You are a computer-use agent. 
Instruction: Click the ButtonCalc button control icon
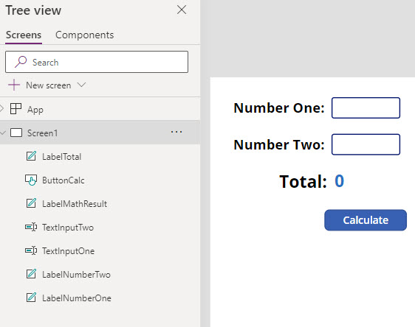[x=31, y=180]
